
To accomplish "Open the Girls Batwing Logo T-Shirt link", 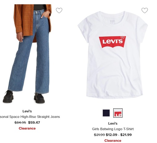I will pyautogui.click(x=113, y=129).
